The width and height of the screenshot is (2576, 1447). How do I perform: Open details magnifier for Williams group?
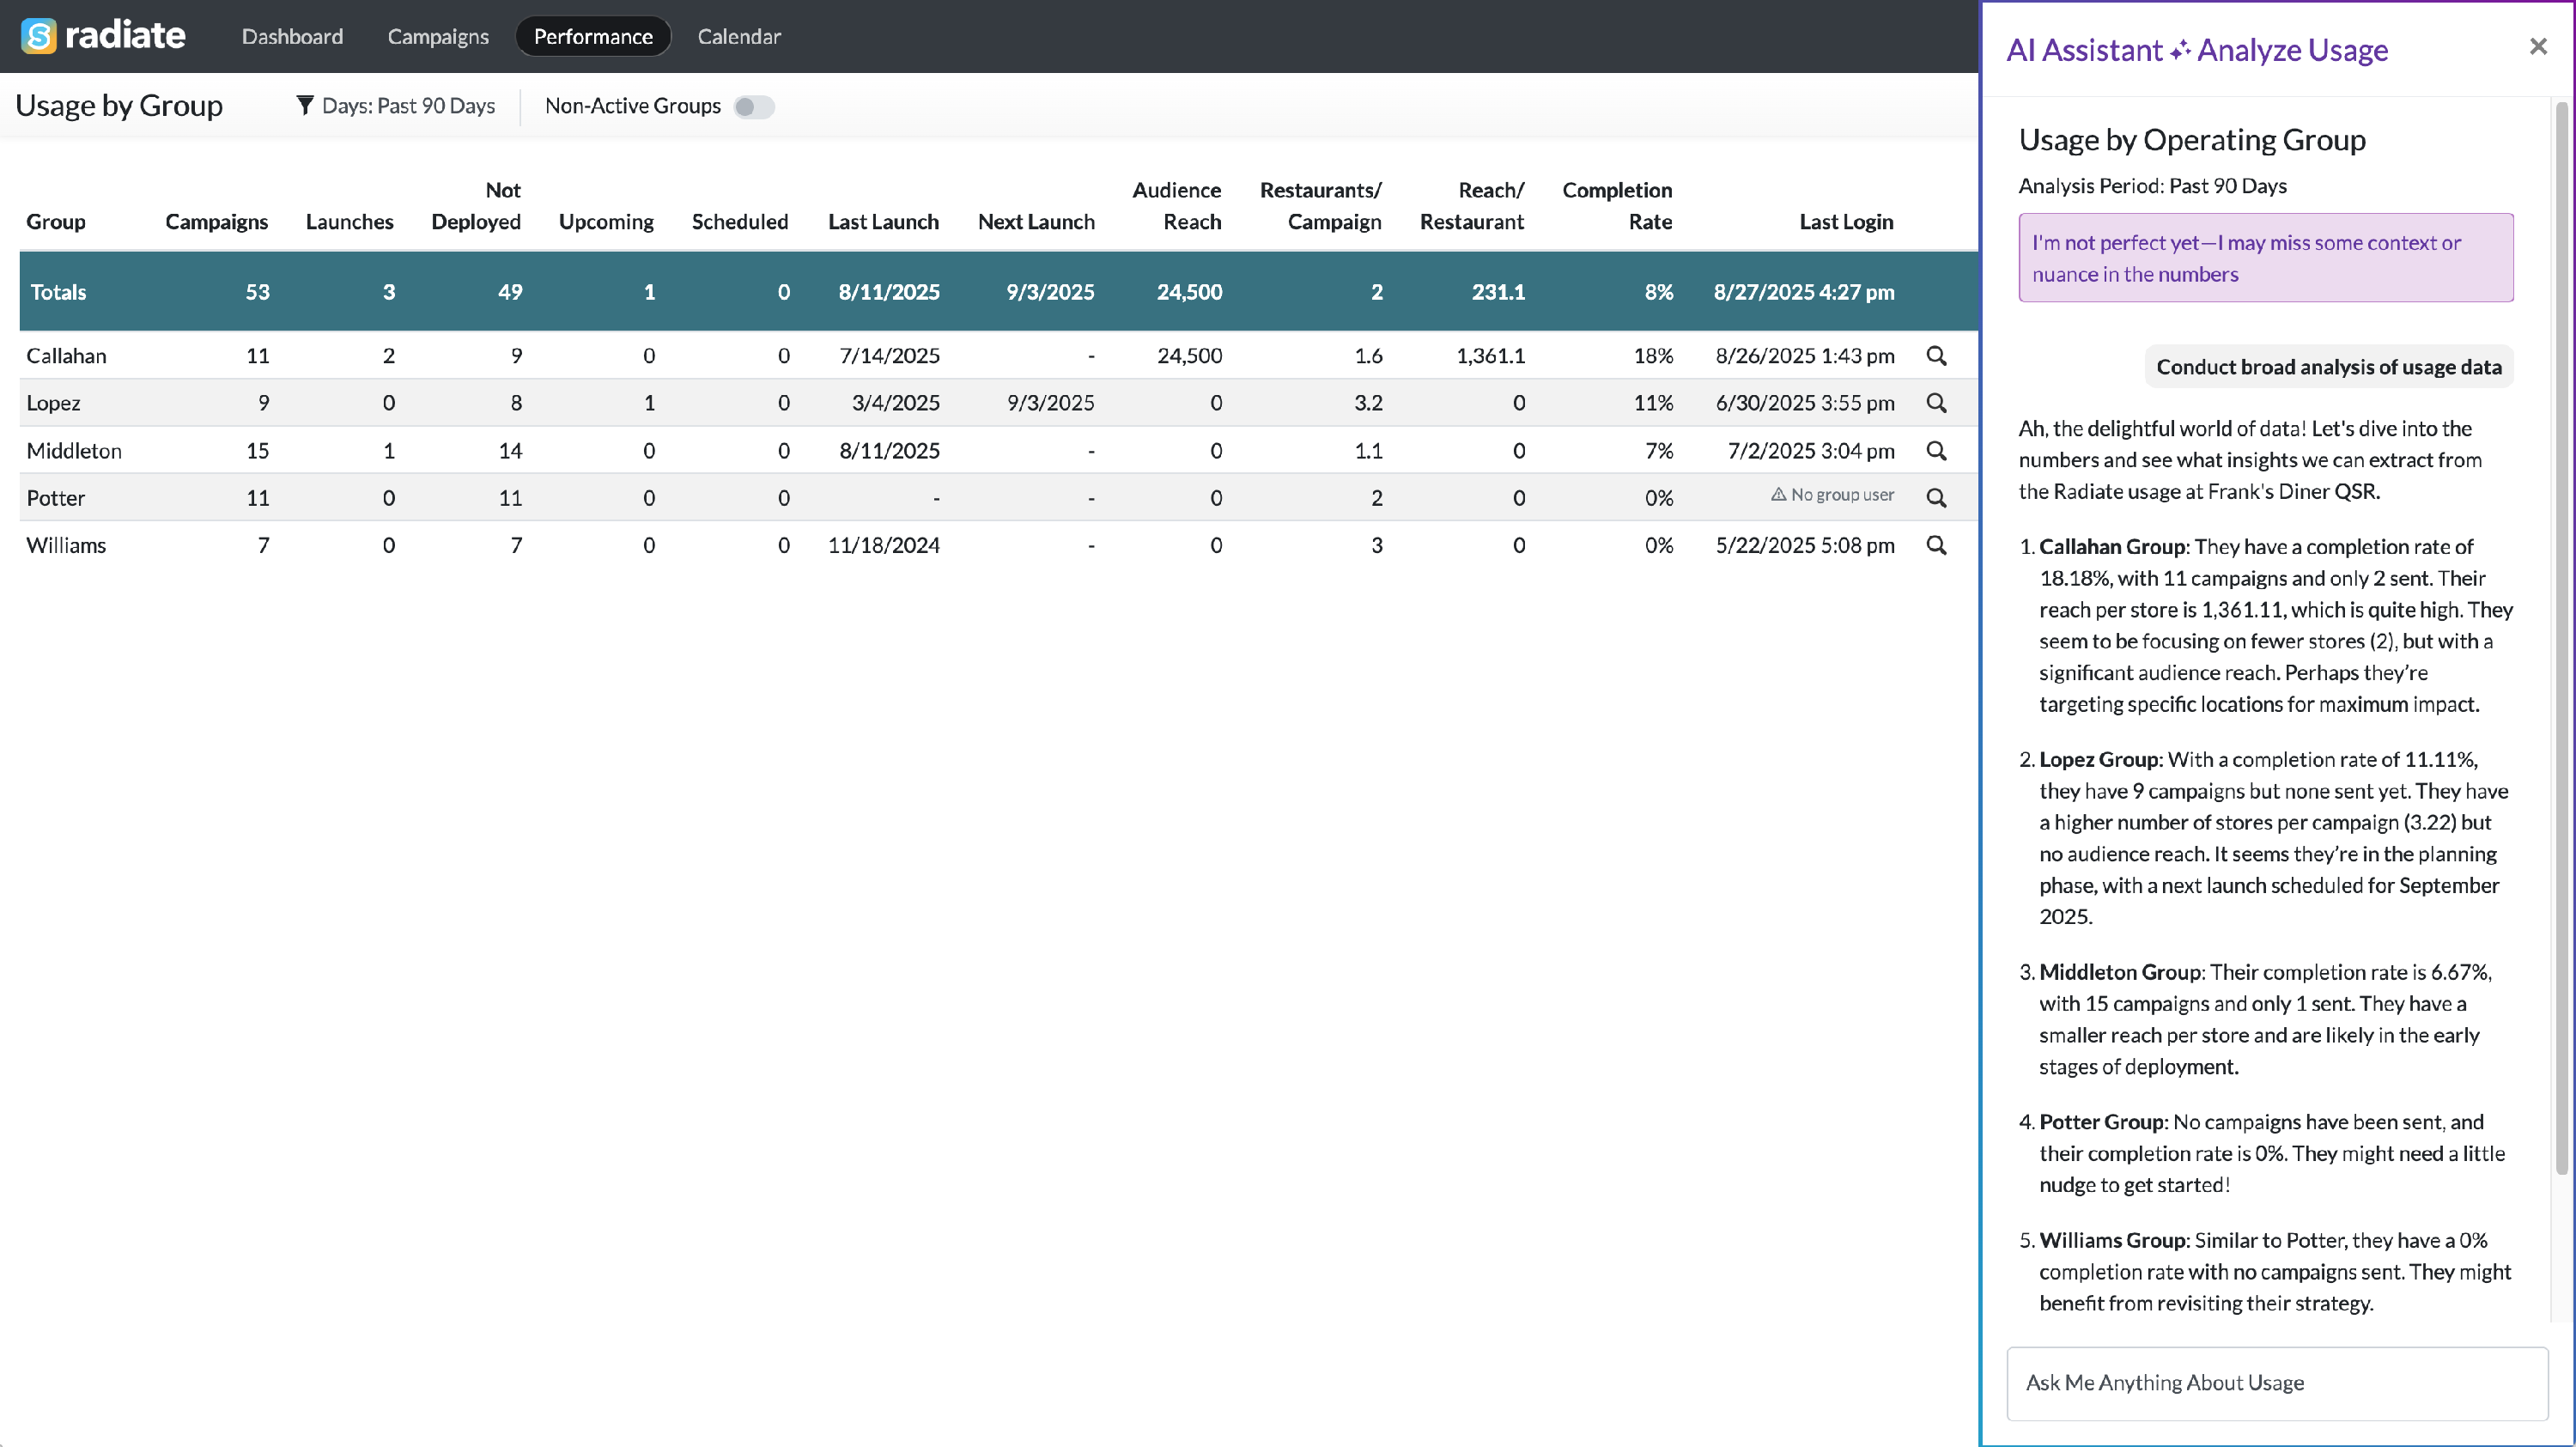[1936, 545]
